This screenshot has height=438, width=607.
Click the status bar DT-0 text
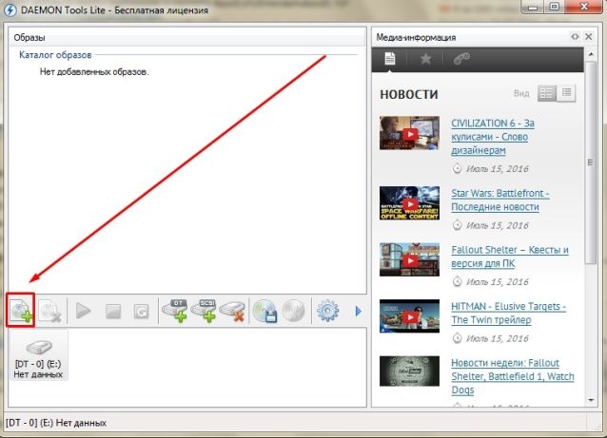(56, 423)
